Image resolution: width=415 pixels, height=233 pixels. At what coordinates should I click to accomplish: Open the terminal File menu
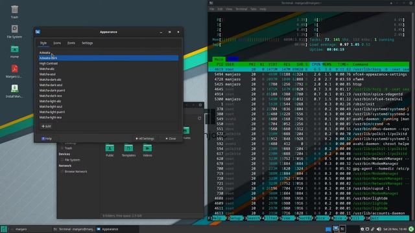pos(212,9)
